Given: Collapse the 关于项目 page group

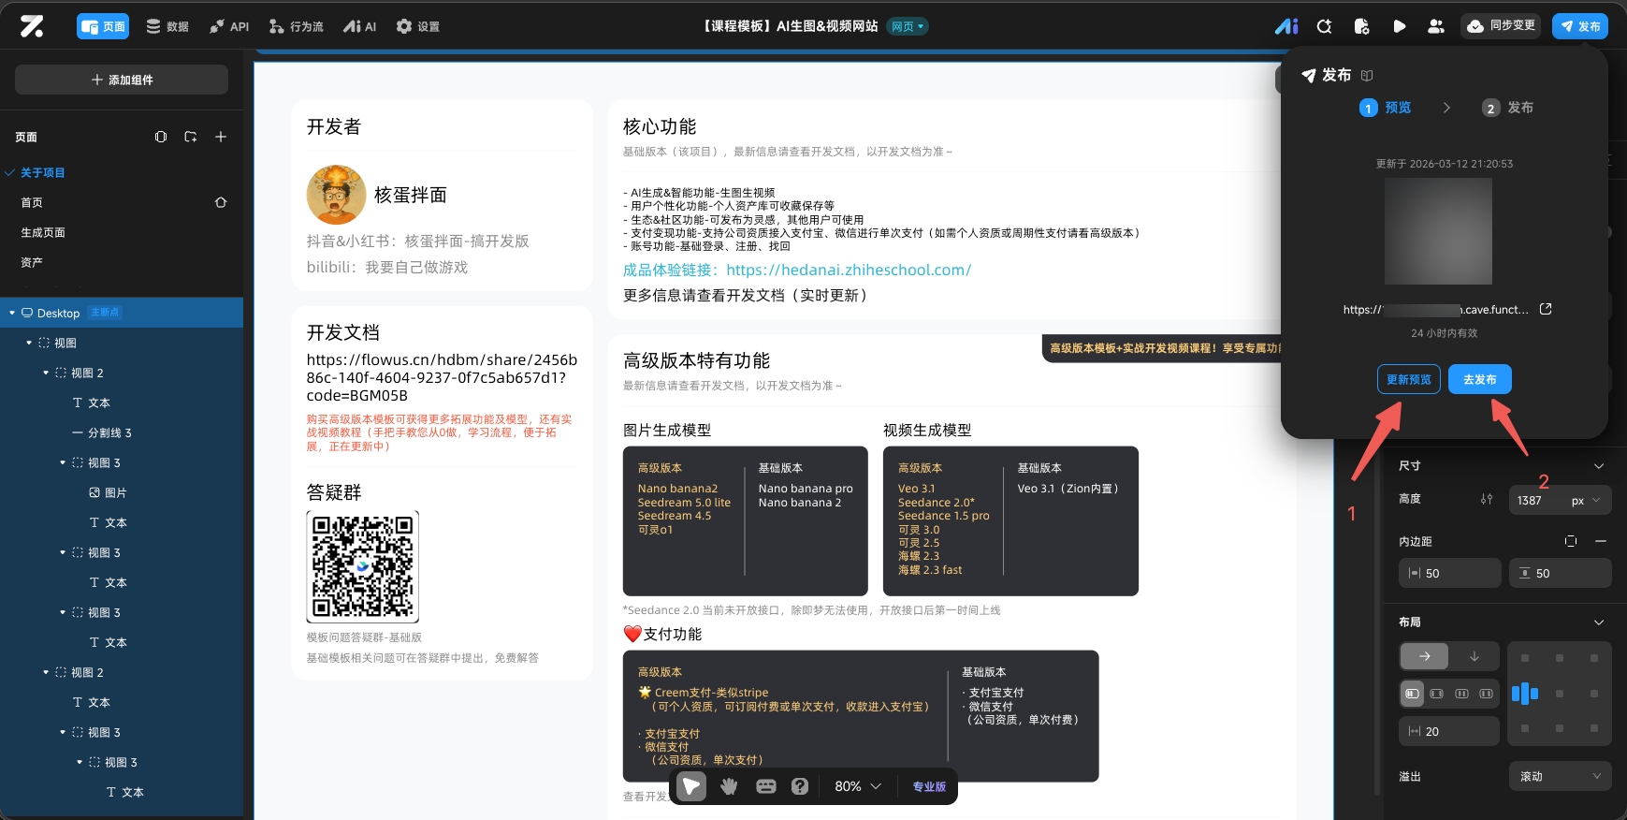Looking at the screenshot, I should 9,172.
